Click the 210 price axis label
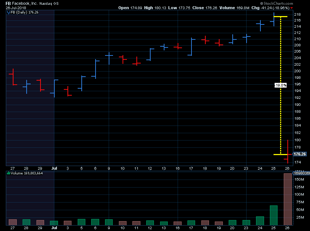Viewport: 310px width, 231px height. pyautogui.click(x=297, y=39)
